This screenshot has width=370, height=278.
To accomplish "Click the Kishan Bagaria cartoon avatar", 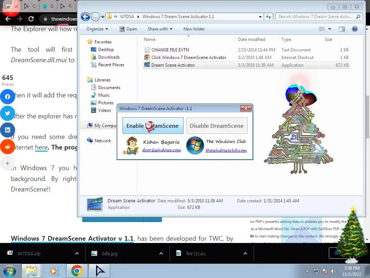I will pyautogui.click(x=131, y=146).
